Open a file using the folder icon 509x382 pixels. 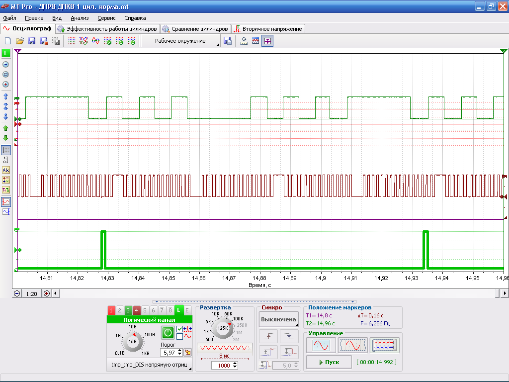(20, 41)
